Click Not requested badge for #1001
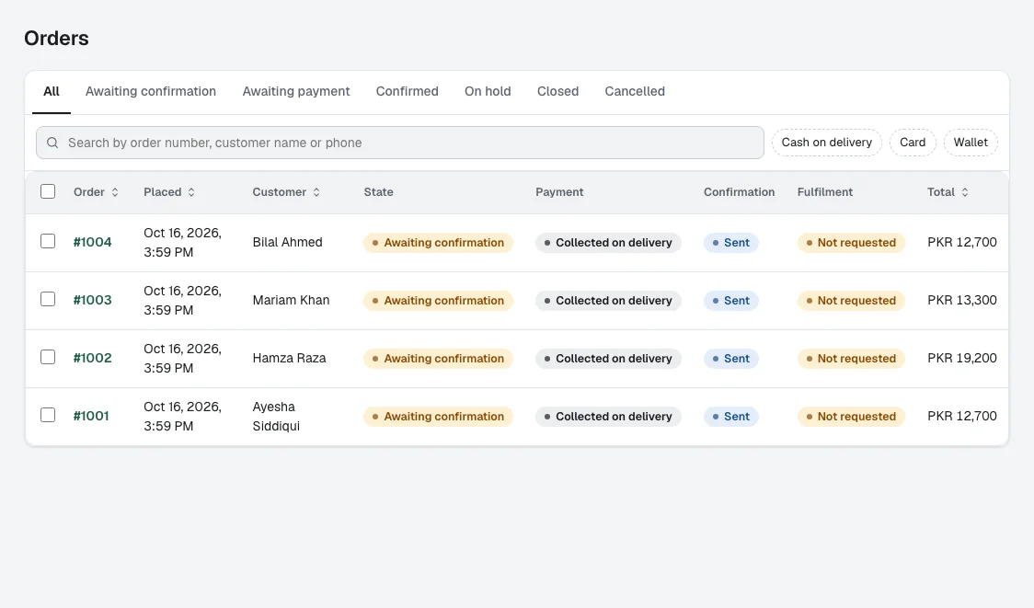 [851, 417]
